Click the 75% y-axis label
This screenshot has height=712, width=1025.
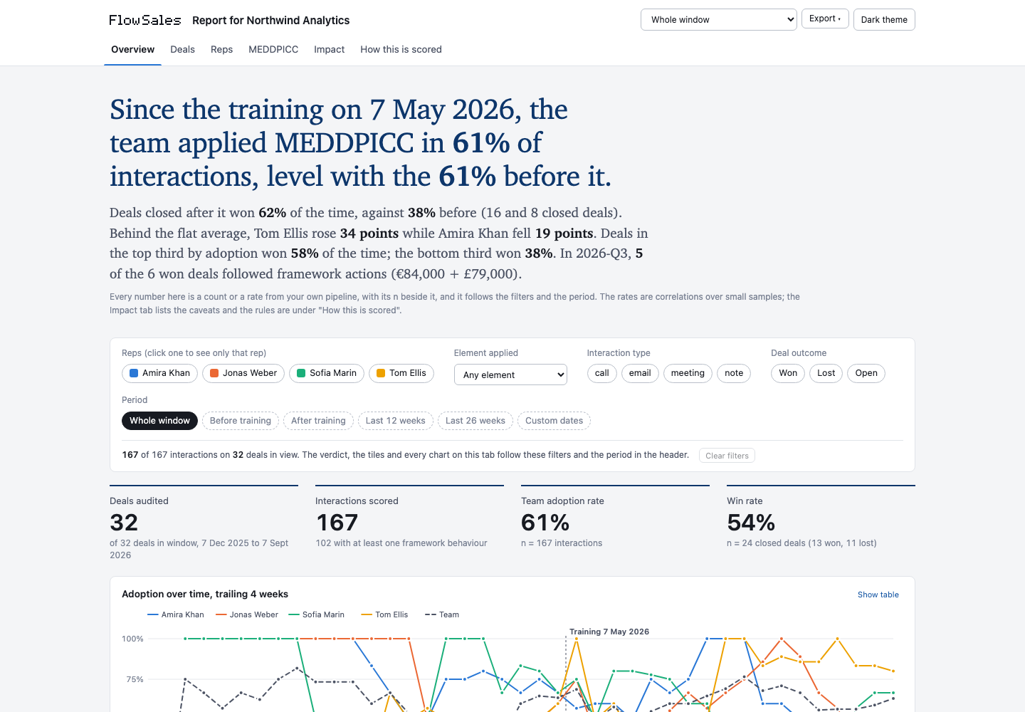pos(135,679)
